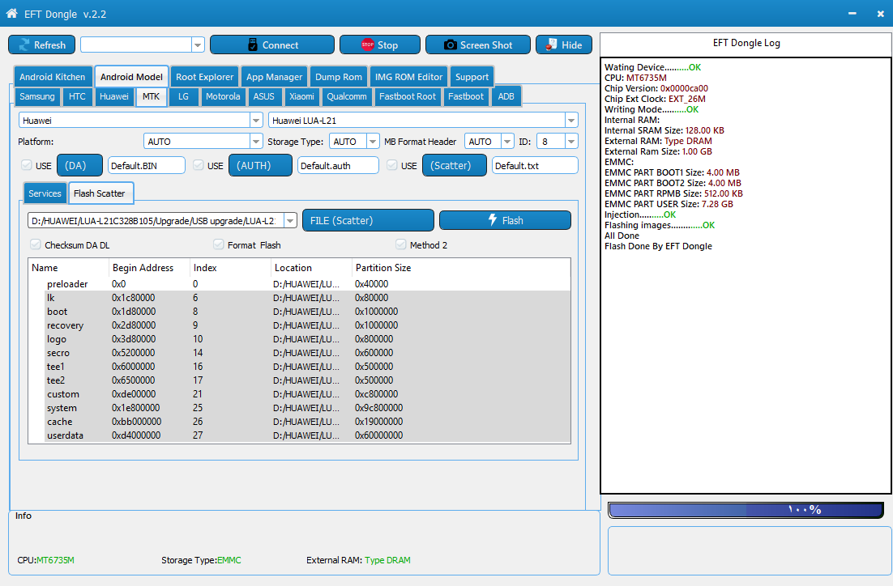The image size is (893, 586).
Task: Open the Storage Type AUTO dropdown
Action: [373, 141]
